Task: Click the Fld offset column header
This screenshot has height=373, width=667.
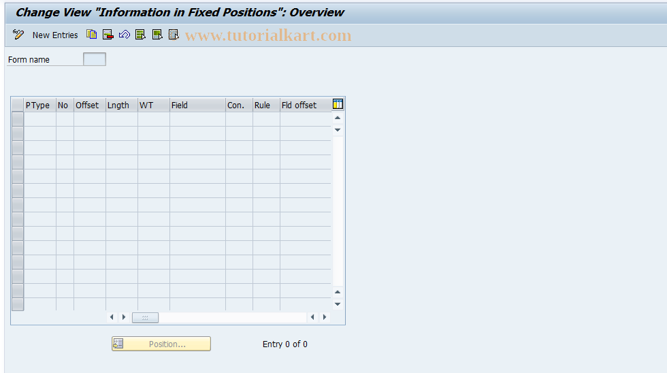Action: tap(306, 105)
